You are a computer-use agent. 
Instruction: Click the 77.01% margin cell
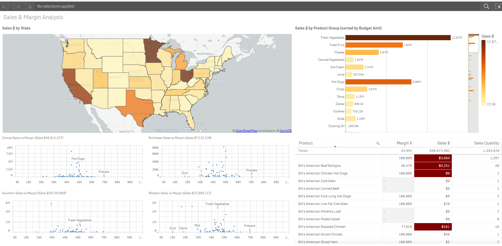click(398, 227)
